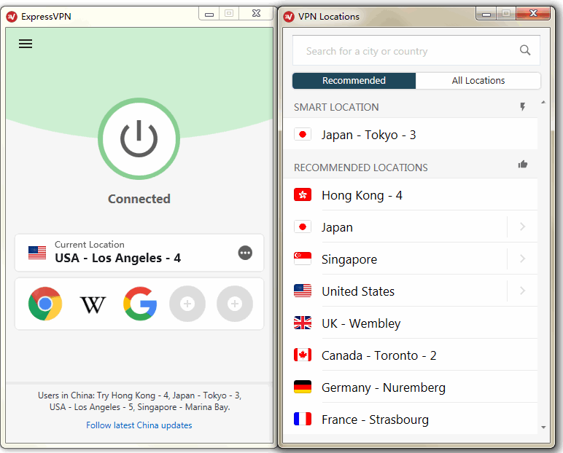This screenshot has height=453, width=563.
Task: Click scrollbar down arrow in VPN Locations
Action: [x=543, y=428]
